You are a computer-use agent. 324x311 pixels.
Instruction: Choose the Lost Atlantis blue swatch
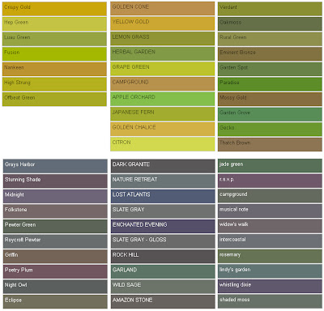coord(163,196)
